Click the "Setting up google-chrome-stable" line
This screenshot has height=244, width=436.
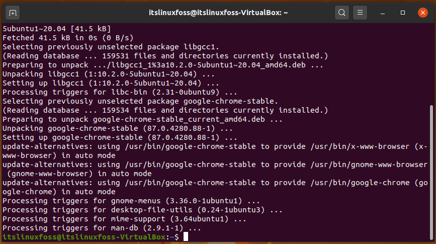click(x=120, y=137)
